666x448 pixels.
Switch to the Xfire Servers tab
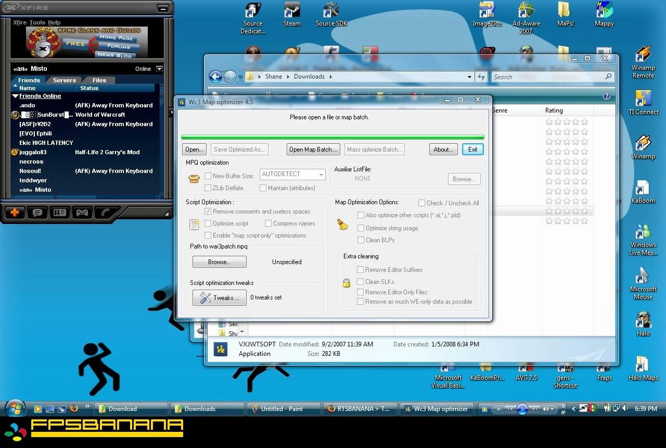coord(65,80)
